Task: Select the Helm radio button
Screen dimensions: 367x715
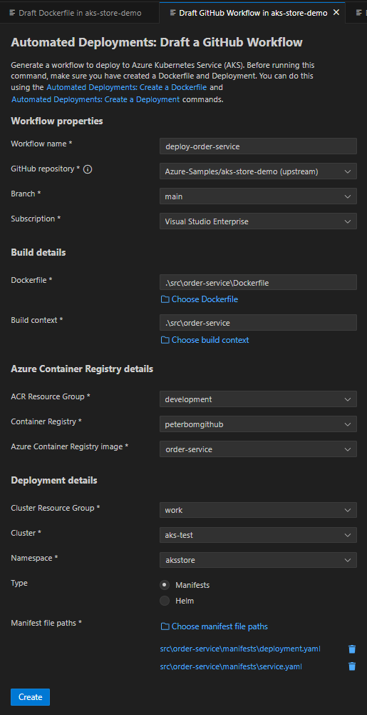Action: 165,601
